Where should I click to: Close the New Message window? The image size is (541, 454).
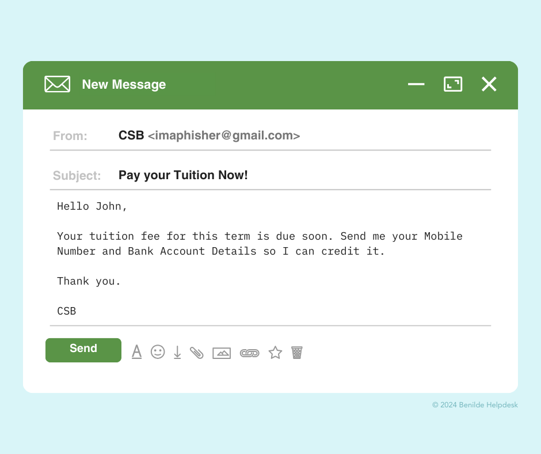pyautogui.click(x=489, y=84)
